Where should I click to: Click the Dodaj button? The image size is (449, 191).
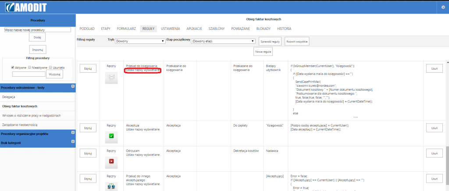click(37, 37)
